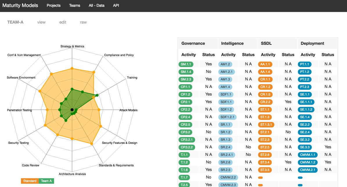Click the API navigation link
The width and height of the screenshot is (347, 187).
pyautogui.click(x=116, y=6)
